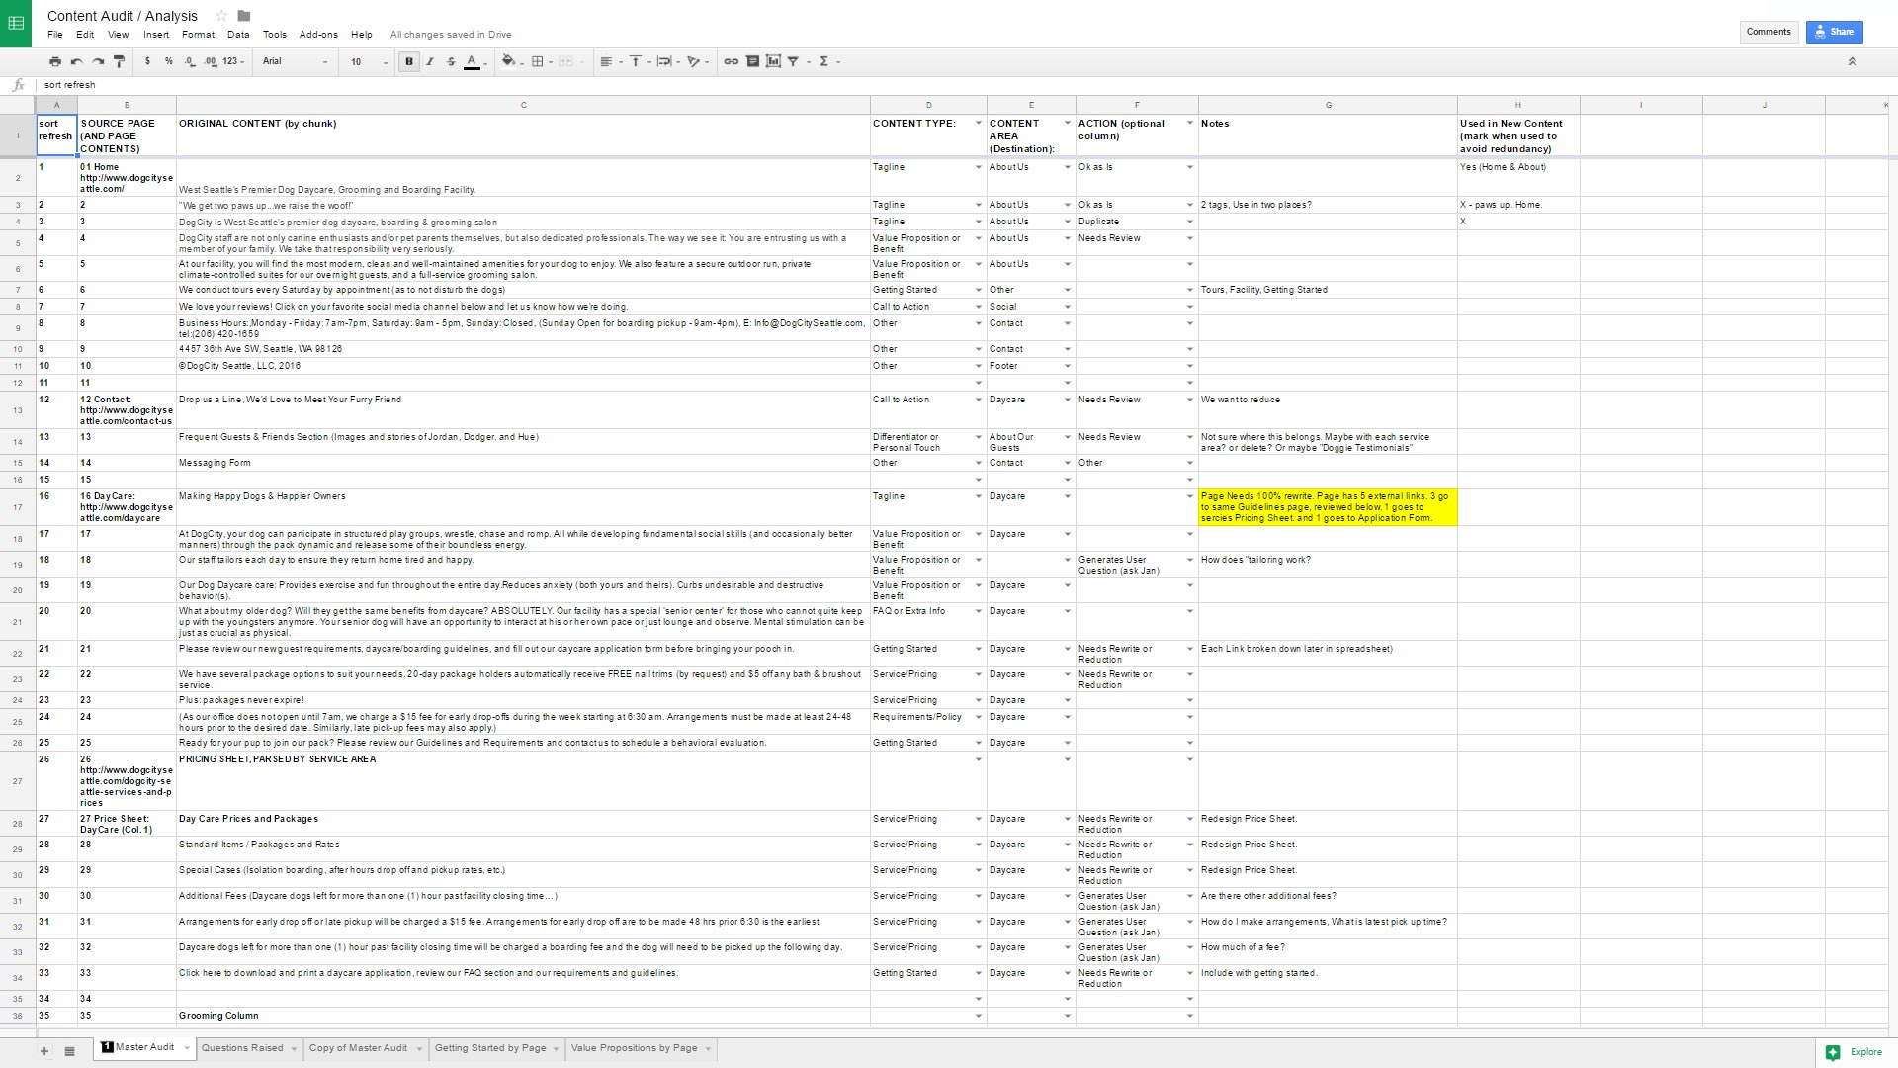
Task: Click the Insert link icon
Action: pos(731,61)
